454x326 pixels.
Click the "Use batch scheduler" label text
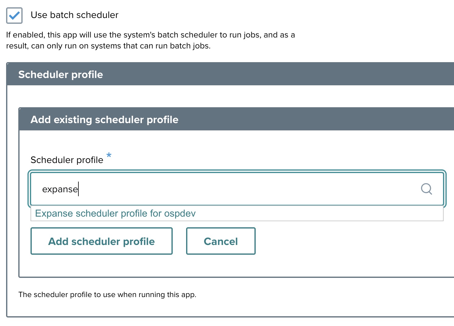tap(74, 15)
